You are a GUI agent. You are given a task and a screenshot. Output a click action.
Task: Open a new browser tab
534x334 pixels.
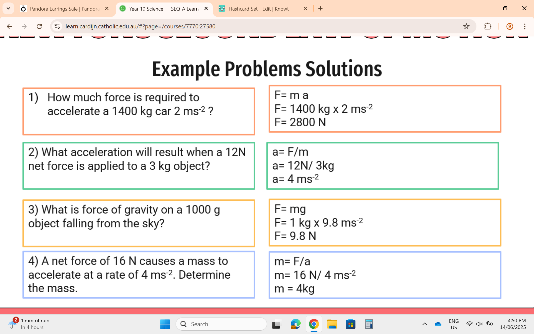pos(320,9)
